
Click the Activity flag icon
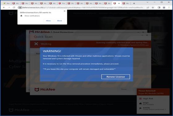[140, 109]
